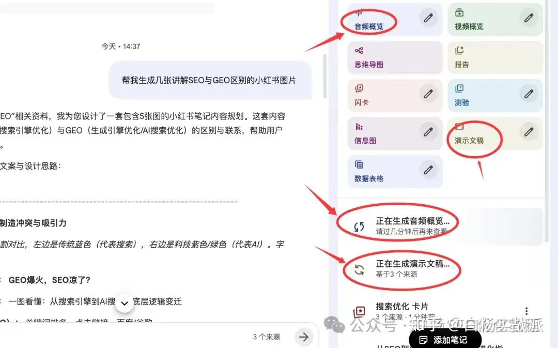Open the 正在生成演示文稿 item

point(441,269)
